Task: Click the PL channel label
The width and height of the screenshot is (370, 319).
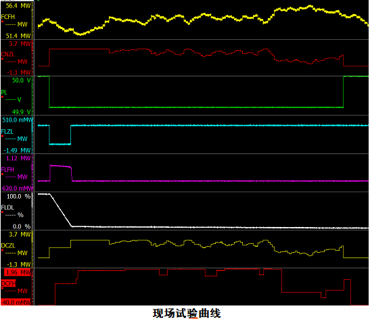Action: (x=4, y=92)
